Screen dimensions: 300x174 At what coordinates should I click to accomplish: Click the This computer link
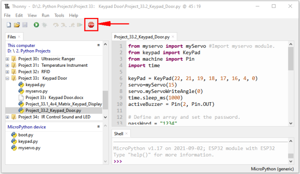(21, 46)
